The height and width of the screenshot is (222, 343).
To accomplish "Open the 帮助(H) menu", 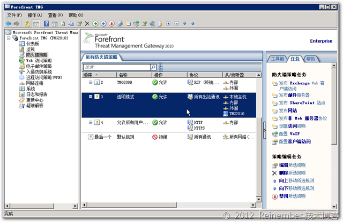I will click(76, 15).
